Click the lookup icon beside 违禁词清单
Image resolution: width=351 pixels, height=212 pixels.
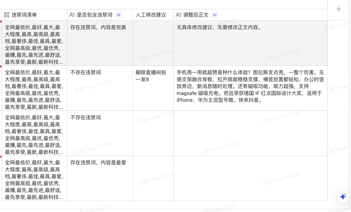point(7,15)
